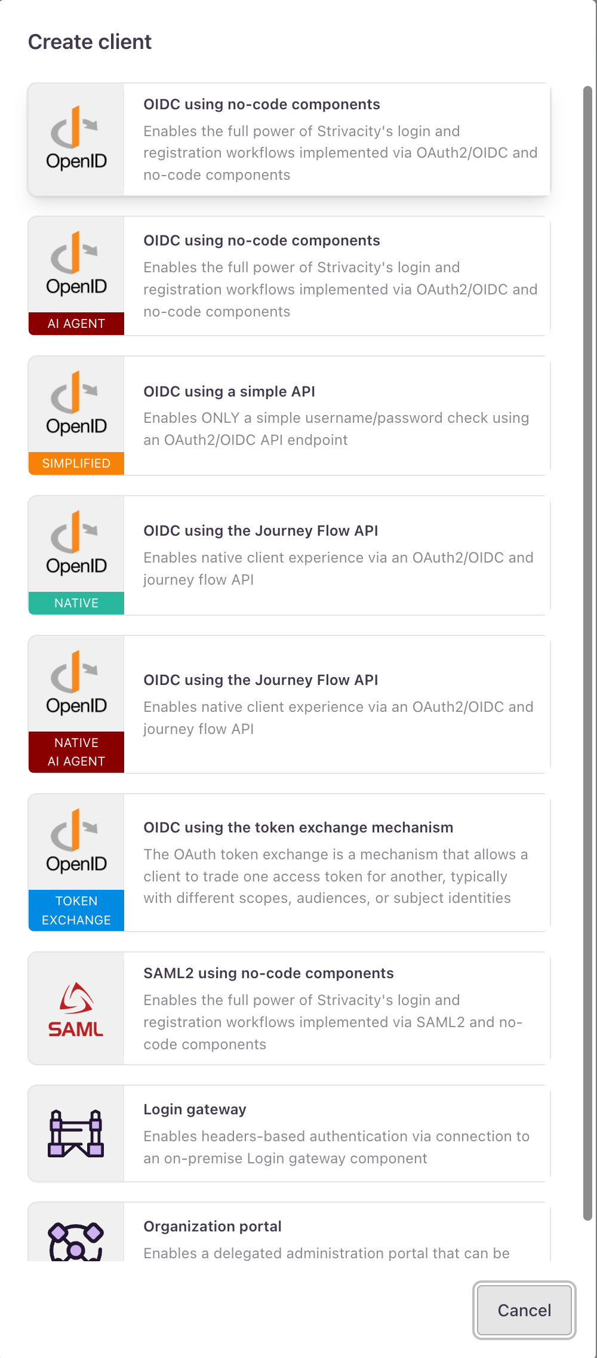Image resolution: width=597 pixels, height=1358 pixels.
Task: Click AI Agent card's Strivacity login description
Action: (x=340, y=290)
